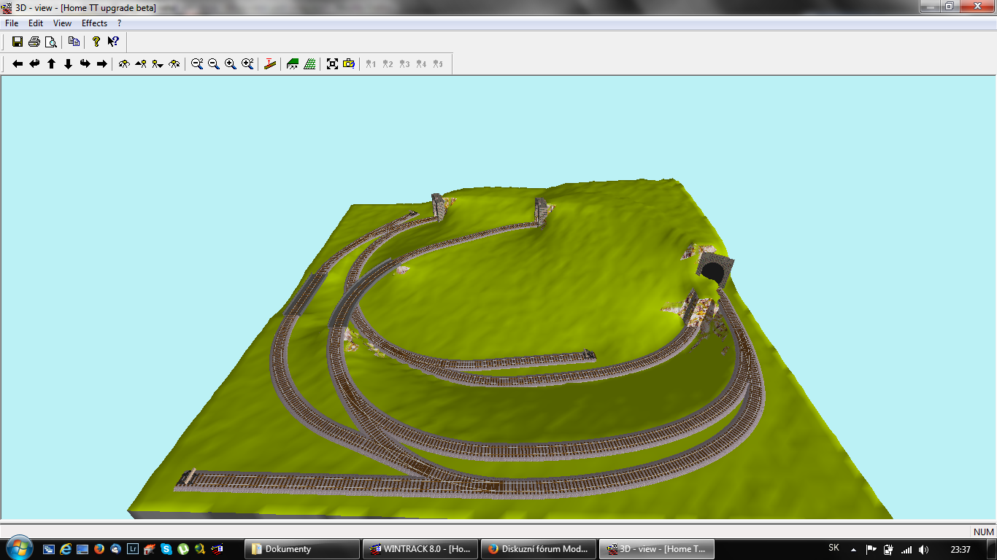Click the Copy icon in toolbar
This screenshot has height=560, width=997.
(74, 42)
